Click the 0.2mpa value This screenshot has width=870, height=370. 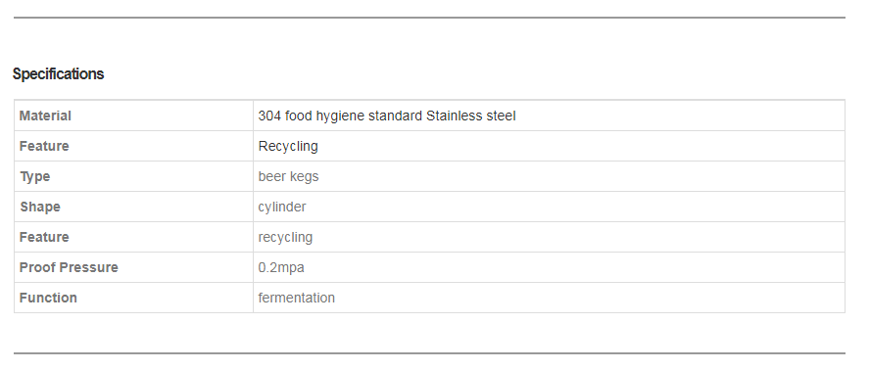(x=281, y=267)
